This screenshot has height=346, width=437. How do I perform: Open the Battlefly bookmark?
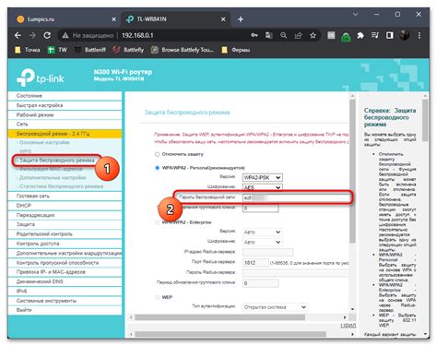click(128, 50)
